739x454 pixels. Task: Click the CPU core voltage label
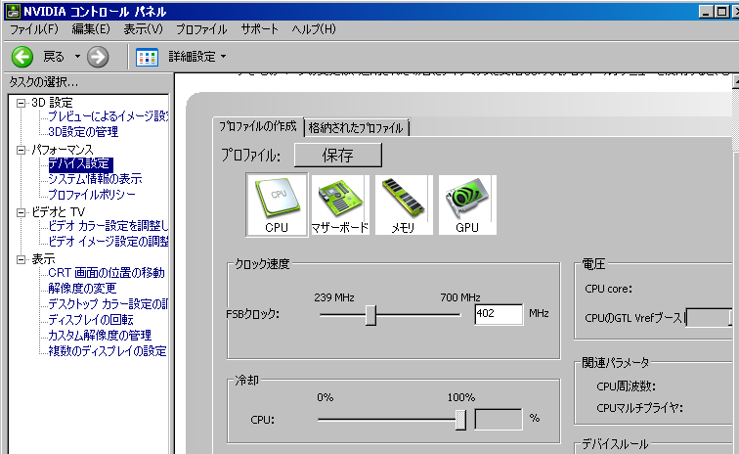point(608,289)
